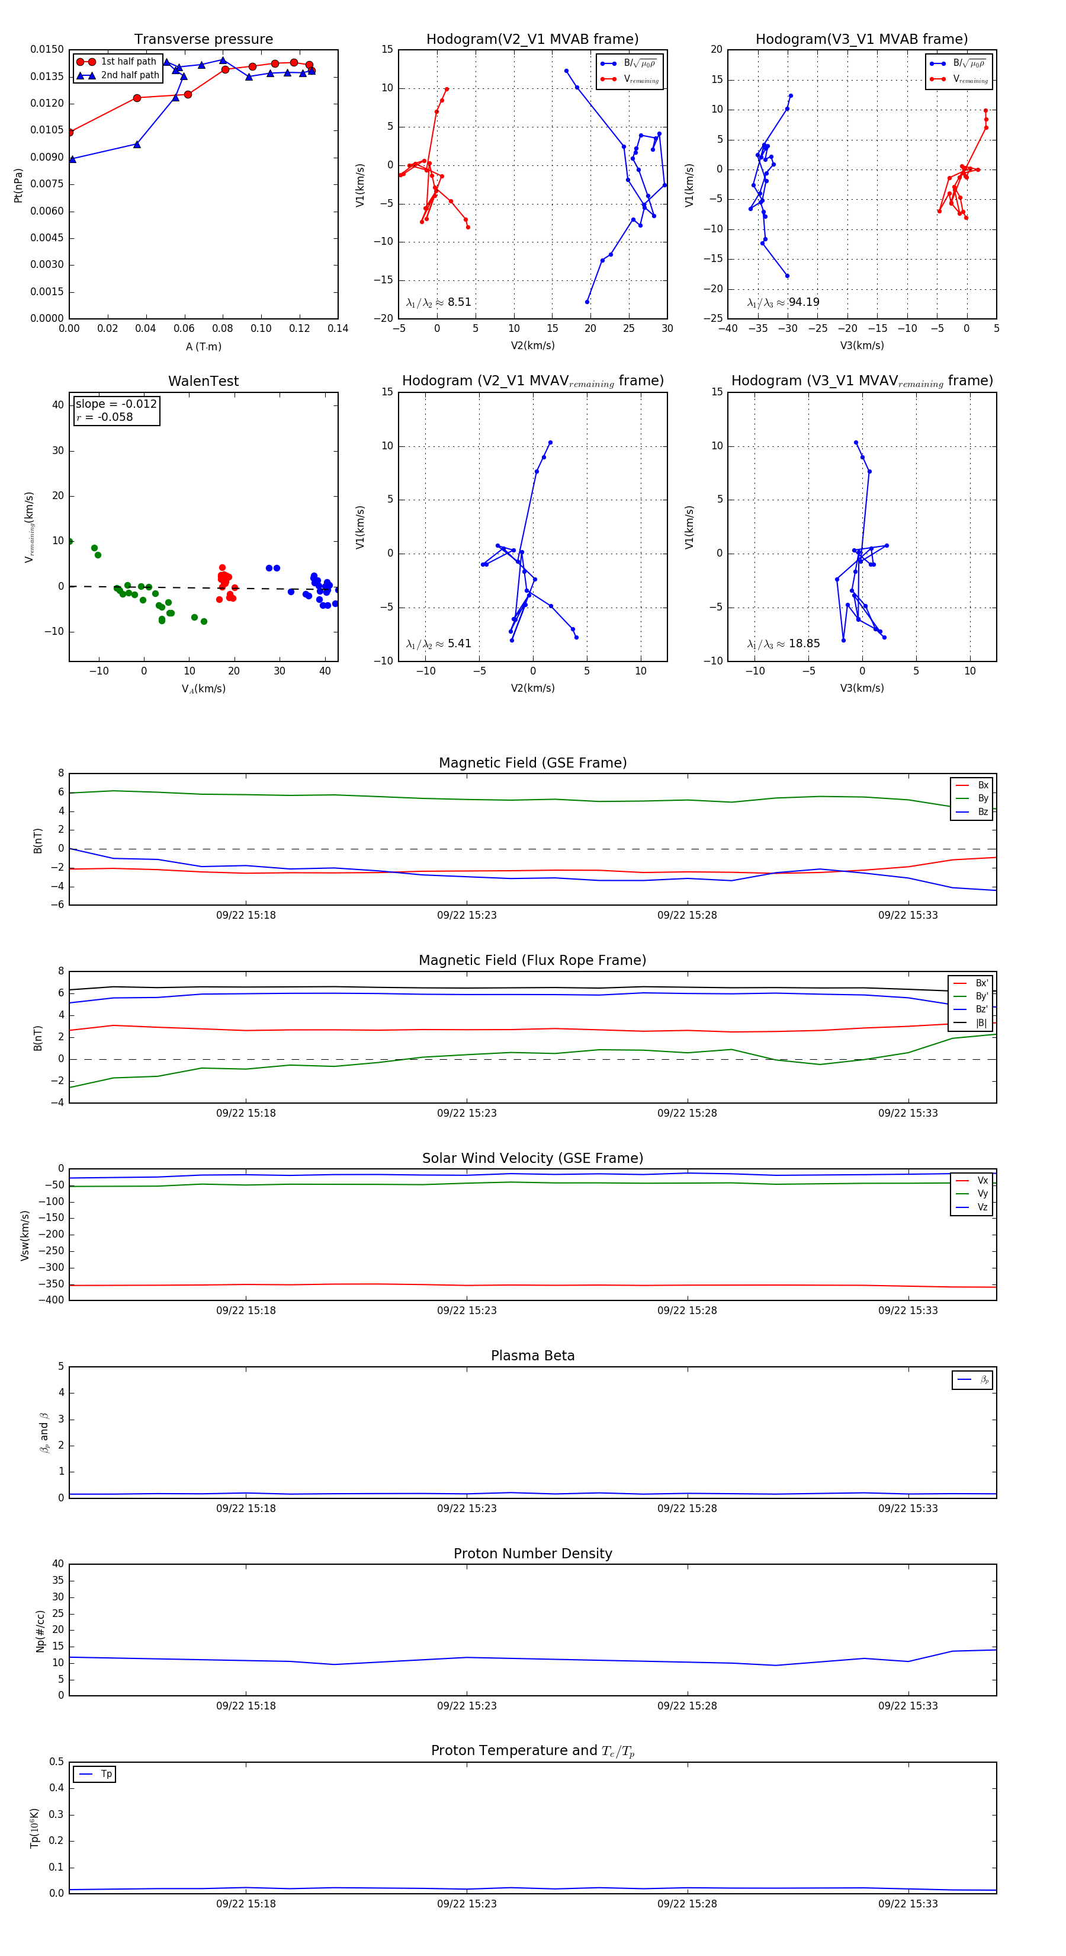This screenshot has height=1956, width=1066.
Task: Click 'Magnetic Field (Flux Rope Frame)' title
Action: 532,961
